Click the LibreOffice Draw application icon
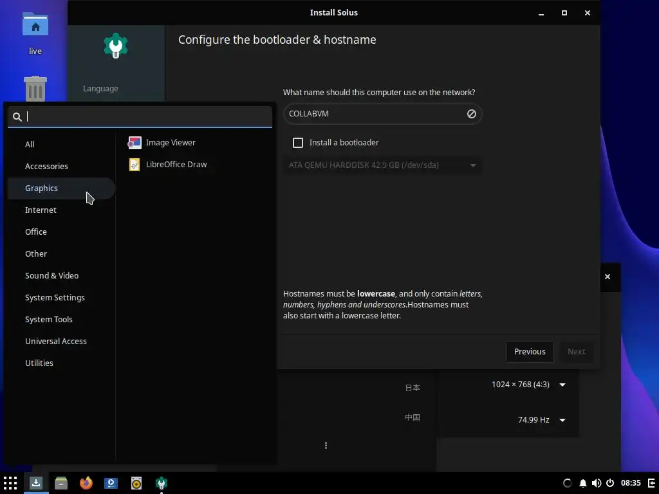Viewport: 659px width, 494px height. coord(135,164)
